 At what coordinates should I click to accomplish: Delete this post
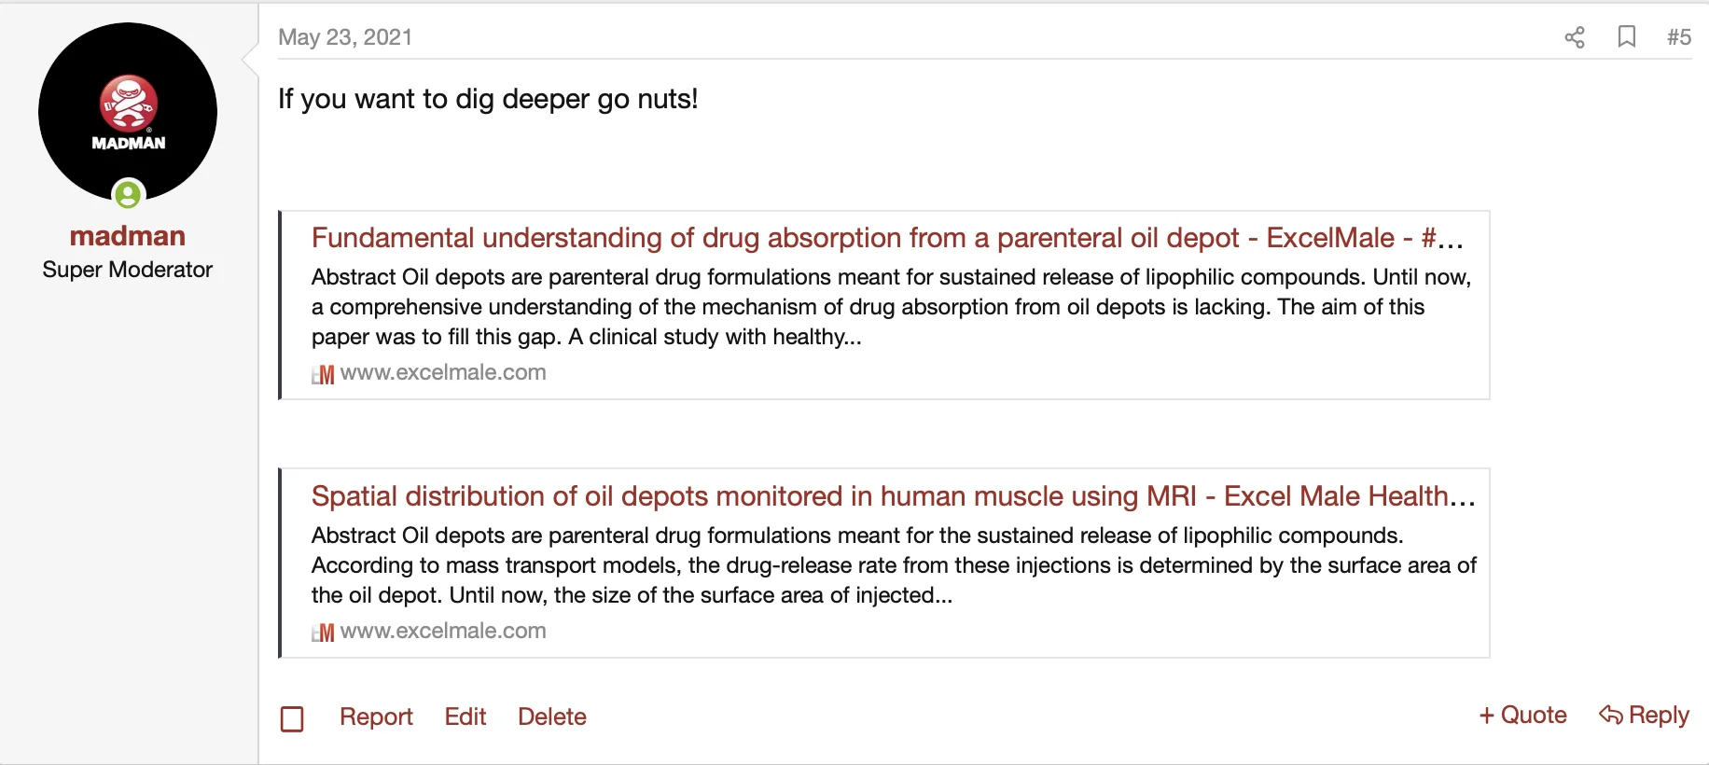552,716
